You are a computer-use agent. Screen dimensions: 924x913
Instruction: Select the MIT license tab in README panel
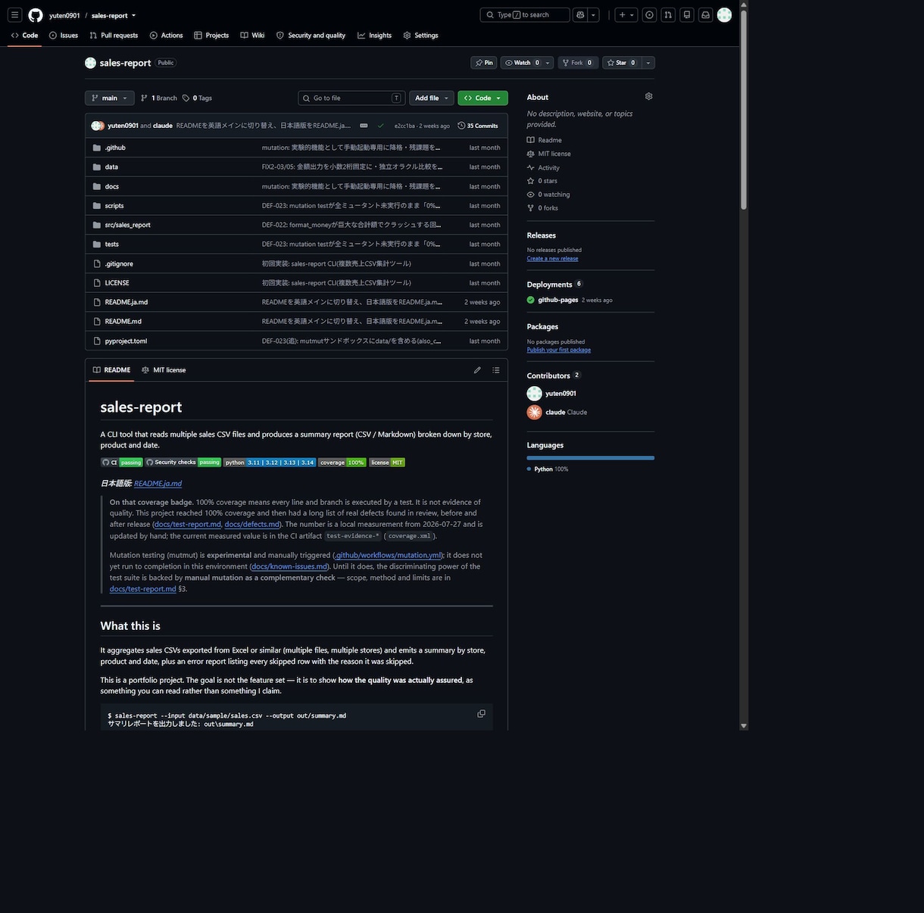coord(164,370)
